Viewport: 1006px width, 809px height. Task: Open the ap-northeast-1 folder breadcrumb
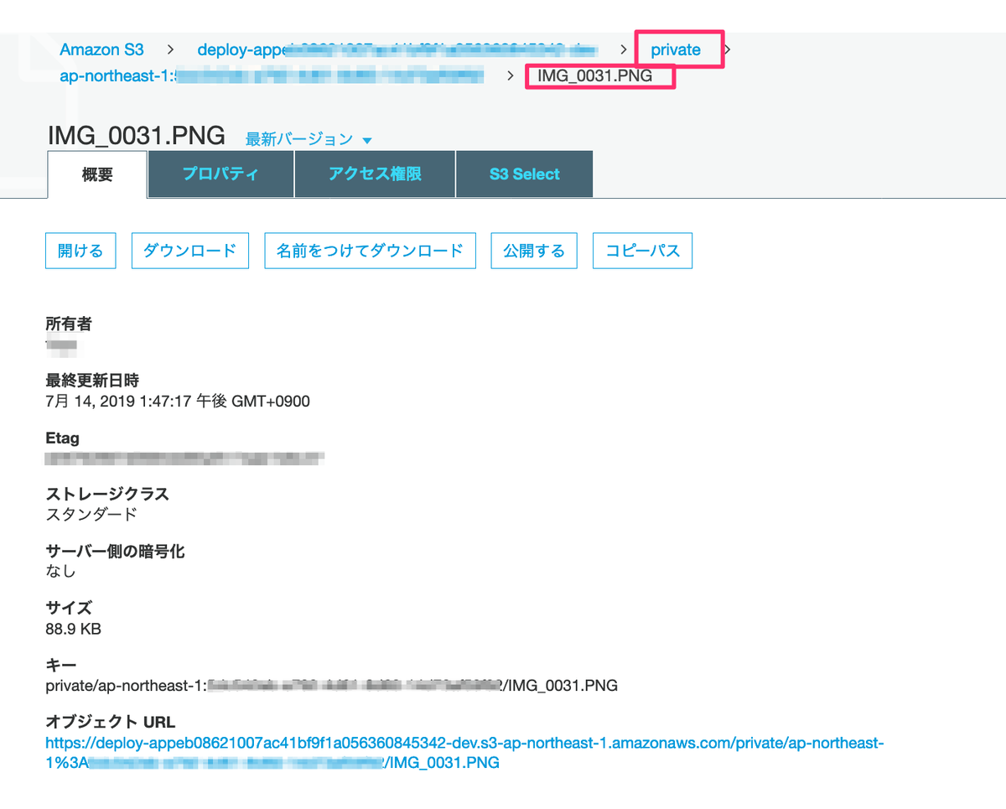(x=272, y=77)
